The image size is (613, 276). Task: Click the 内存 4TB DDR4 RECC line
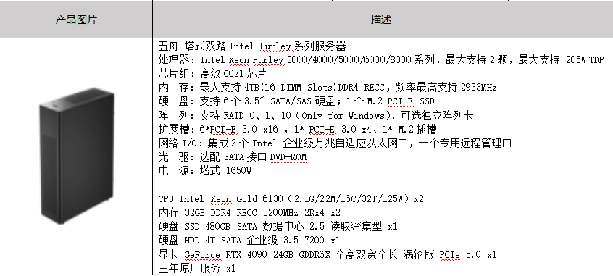328,88
